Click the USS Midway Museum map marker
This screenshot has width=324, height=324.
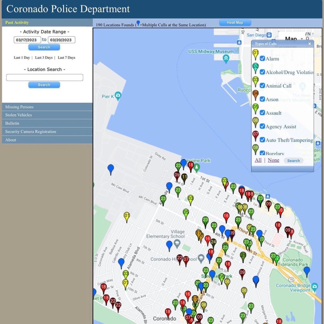(x=226, y=58)
